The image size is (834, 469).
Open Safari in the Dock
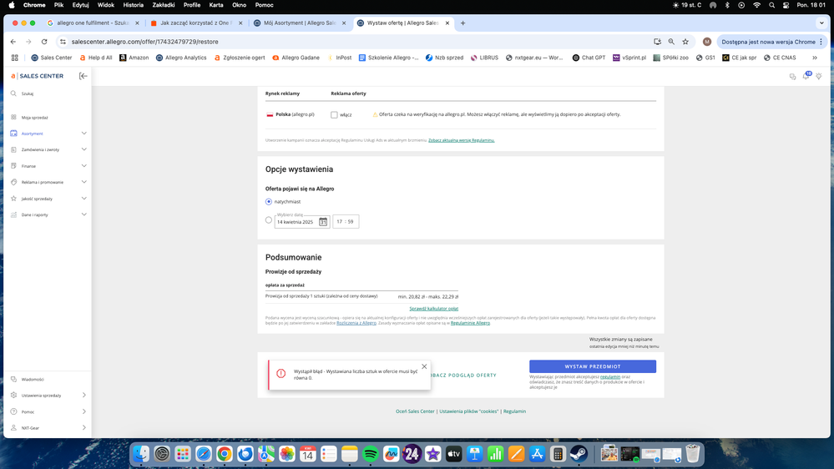(204, 454)
